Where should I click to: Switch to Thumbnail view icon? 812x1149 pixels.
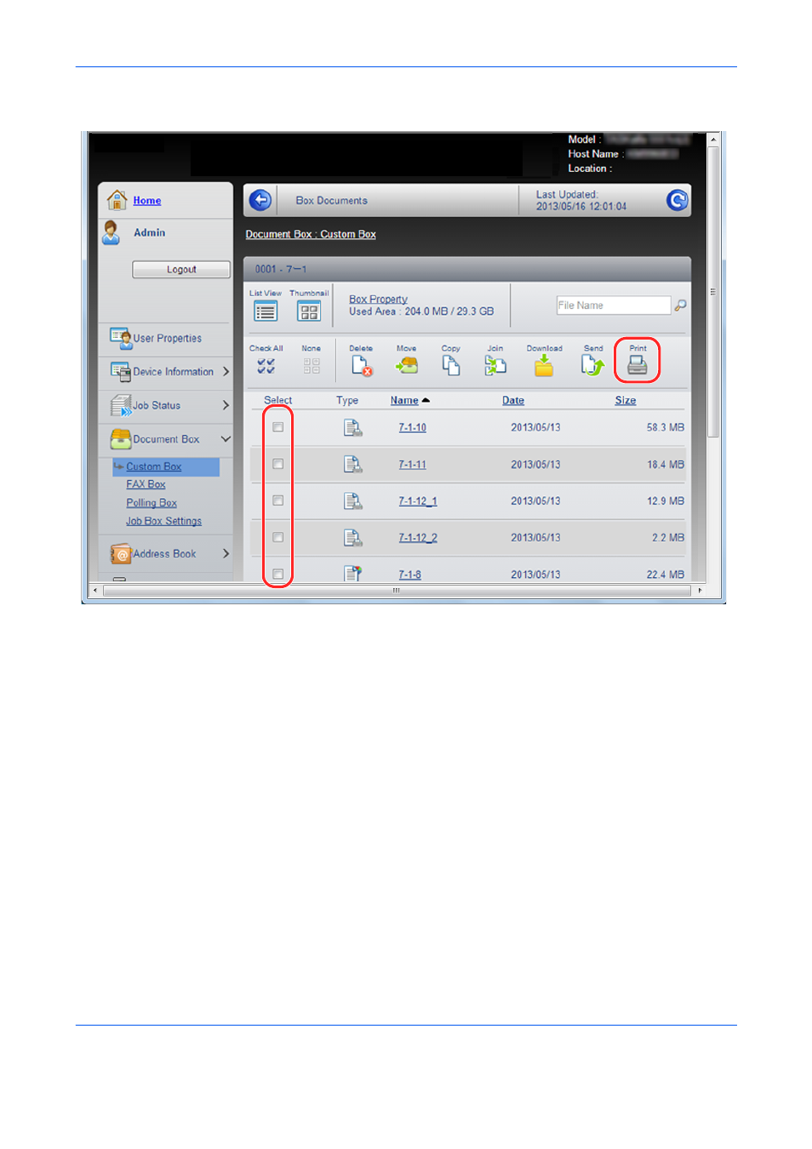point(308,312)
